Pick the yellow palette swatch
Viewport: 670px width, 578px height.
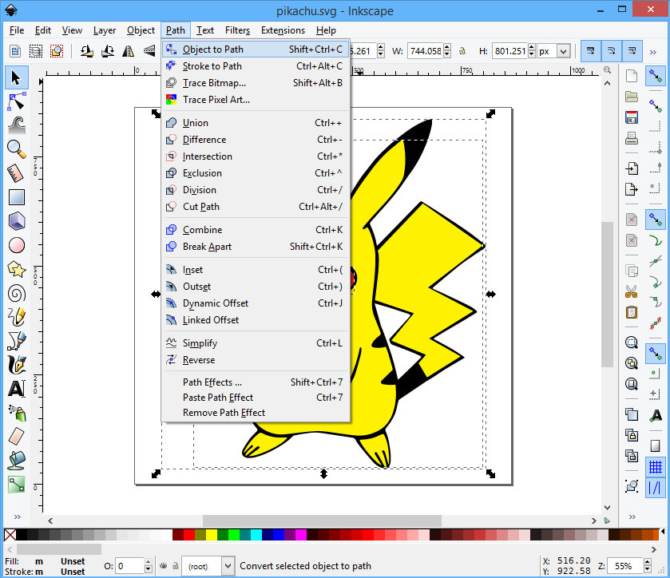212,534
